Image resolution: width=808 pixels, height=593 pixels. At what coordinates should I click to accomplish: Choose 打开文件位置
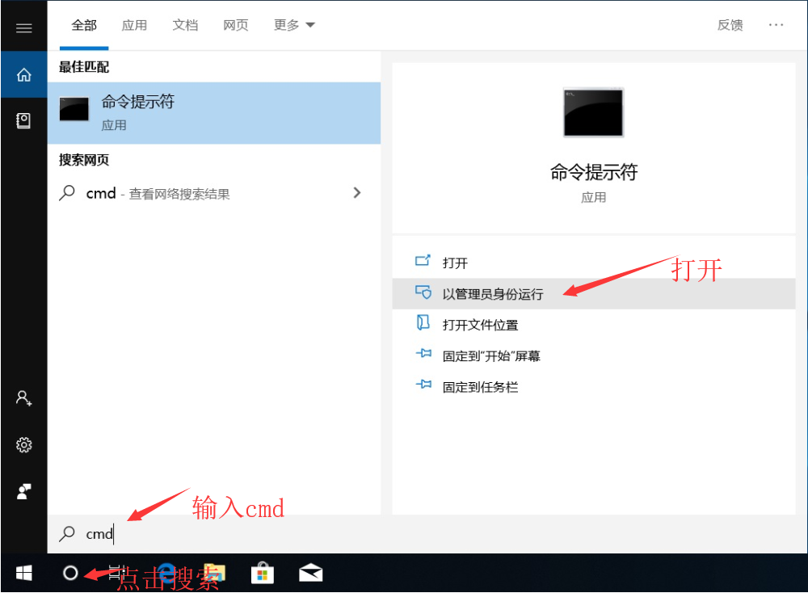click(x=594, y=325)
